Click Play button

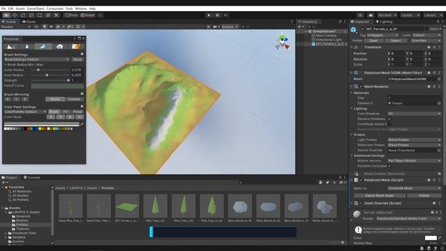point(209,15)
